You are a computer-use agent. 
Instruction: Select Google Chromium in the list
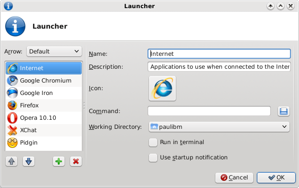click(43, 81)
